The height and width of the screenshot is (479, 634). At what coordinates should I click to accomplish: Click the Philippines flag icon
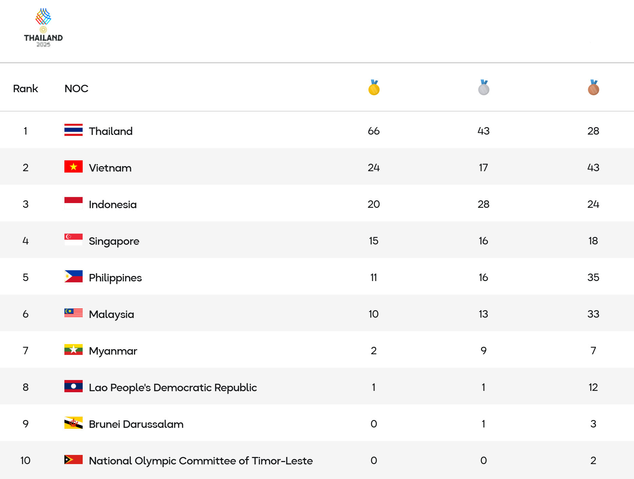coord(74,277)
